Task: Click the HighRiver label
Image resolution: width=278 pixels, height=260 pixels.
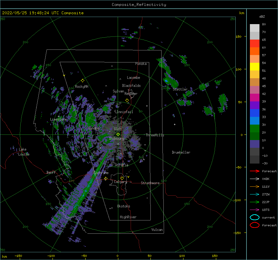Action: point(128,217)
